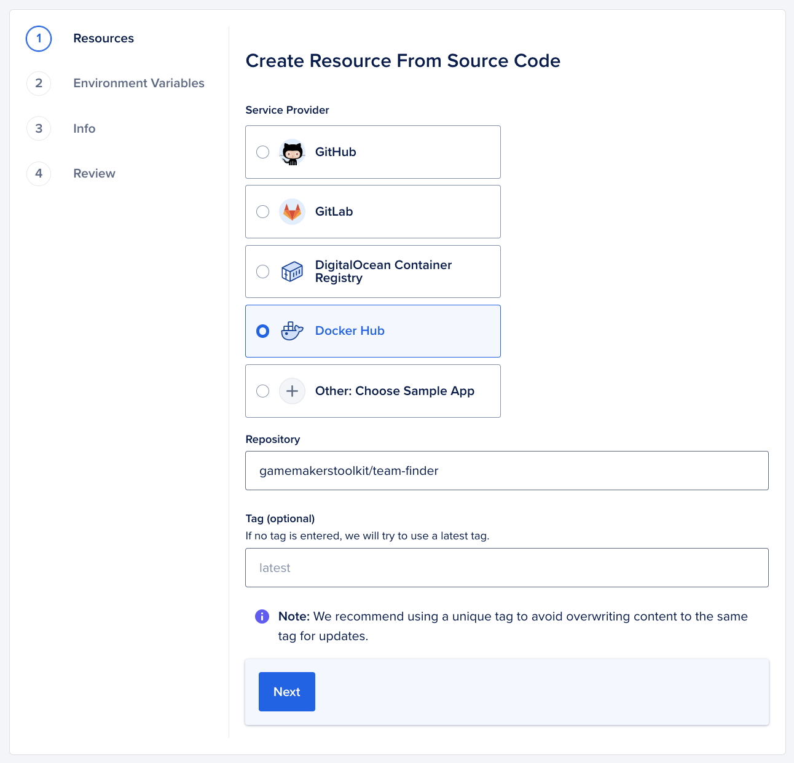Click the step 2 number circle
Screen dimensions: 794x763
tap(39, 84)
